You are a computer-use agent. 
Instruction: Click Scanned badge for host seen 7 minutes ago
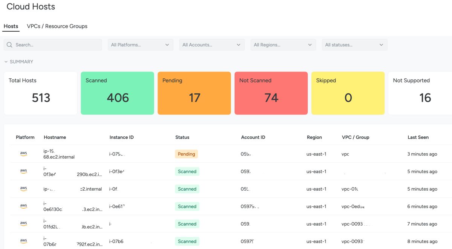187,224
